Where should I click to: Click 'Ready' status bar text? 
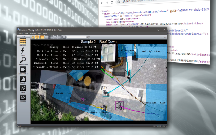click(19, 126)
